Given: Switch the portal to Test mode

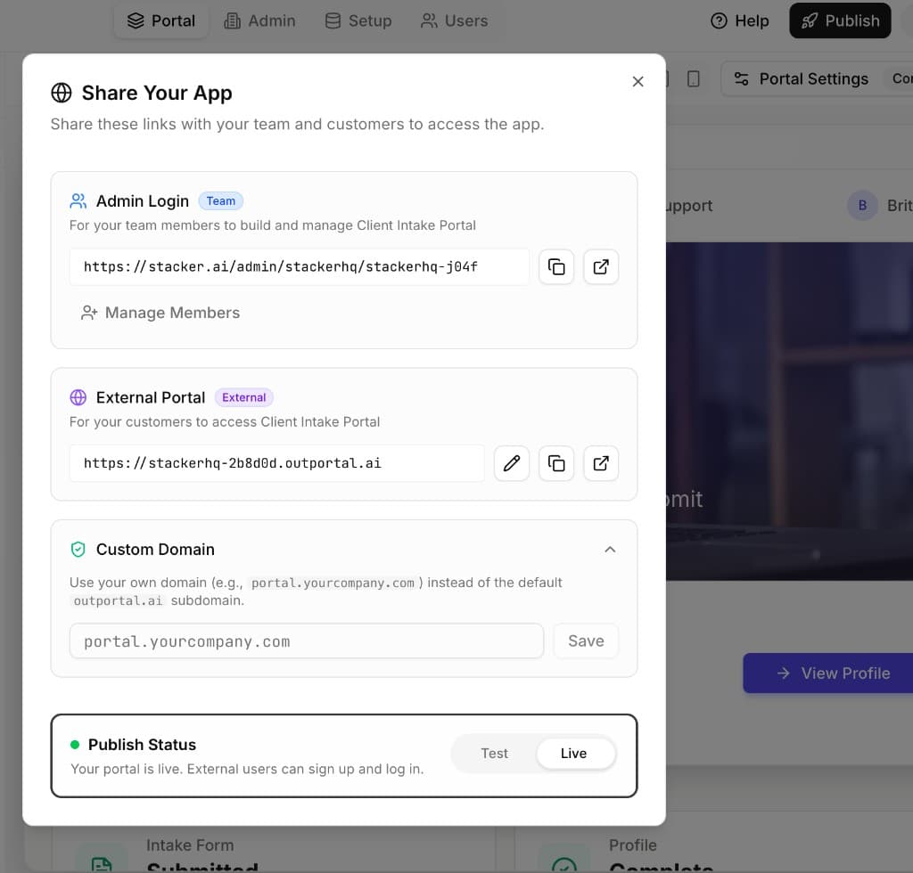Looking at the screenshot, I should pyautogui.click(x=494, y=753).
